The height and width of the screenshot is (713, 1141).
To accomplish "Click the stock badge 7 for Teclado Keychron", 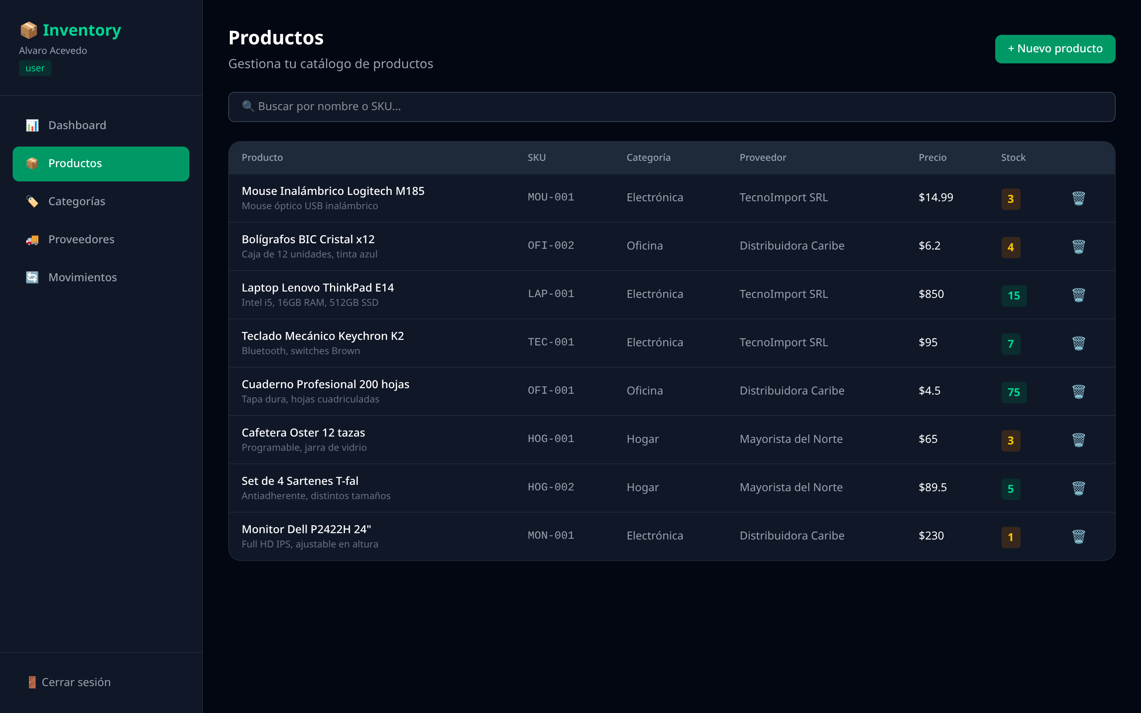I will click(x=1010, y=344).
